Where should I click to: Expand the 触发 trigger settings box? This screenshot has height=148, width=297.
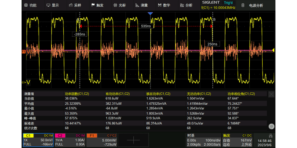[x=237, y=140]
